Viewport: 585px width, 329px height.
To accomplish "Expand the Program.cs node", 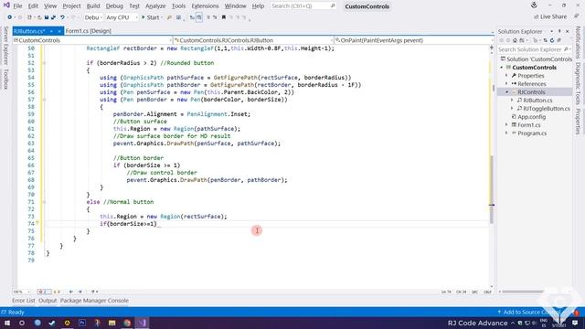I will (x=506, y=133).
